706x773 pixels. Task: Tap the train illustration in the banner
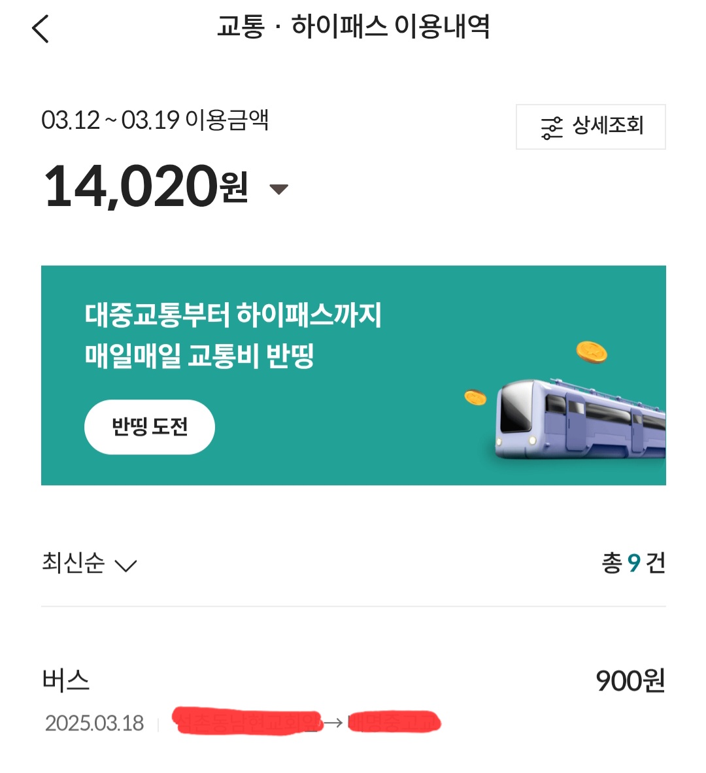(579, 419)
